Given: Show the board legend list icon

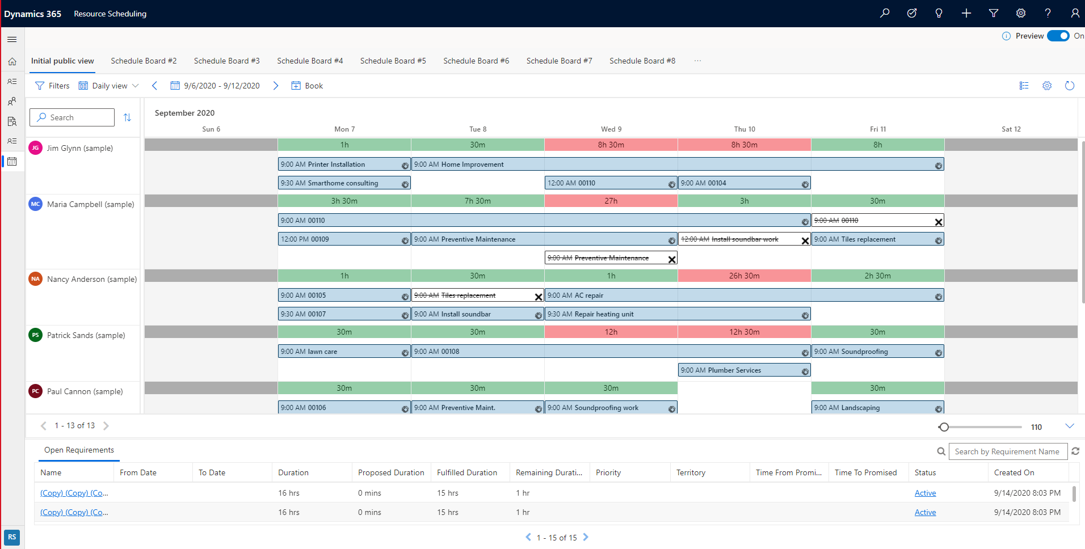Looking at the screenshot, I should pyautogui.click(x=1024, y=86).
